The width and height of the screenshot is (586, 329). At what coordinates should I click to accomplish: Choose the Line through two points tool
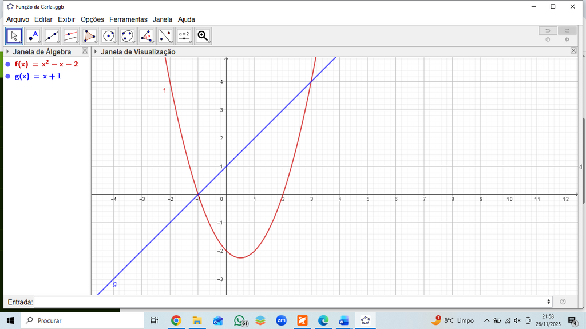click(x=52, y=36)
